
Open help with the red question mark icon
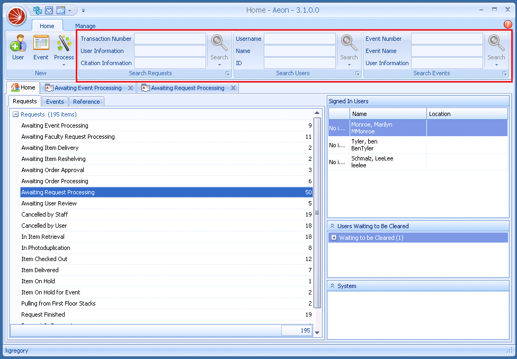click(x=507, y=24)
